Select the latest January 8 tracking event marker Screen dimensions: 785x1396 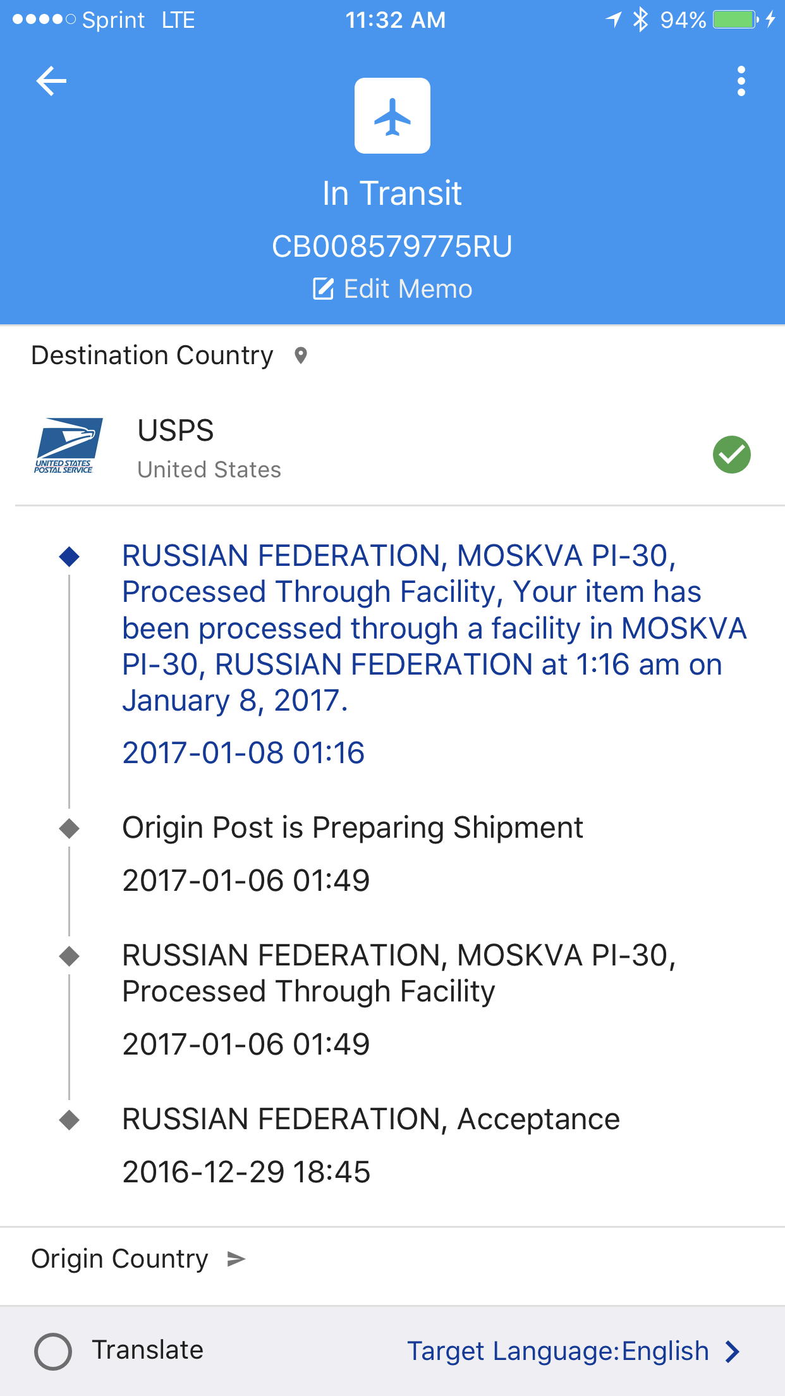[69, 556]
